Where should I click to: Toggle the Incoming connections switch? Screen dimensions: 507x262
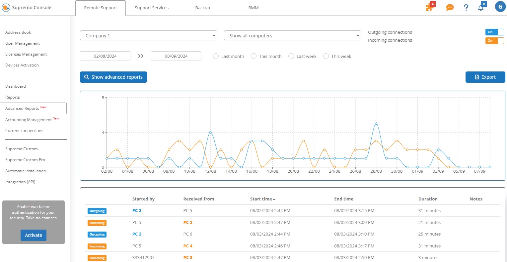pyautogui.click(x=494, y=41)
